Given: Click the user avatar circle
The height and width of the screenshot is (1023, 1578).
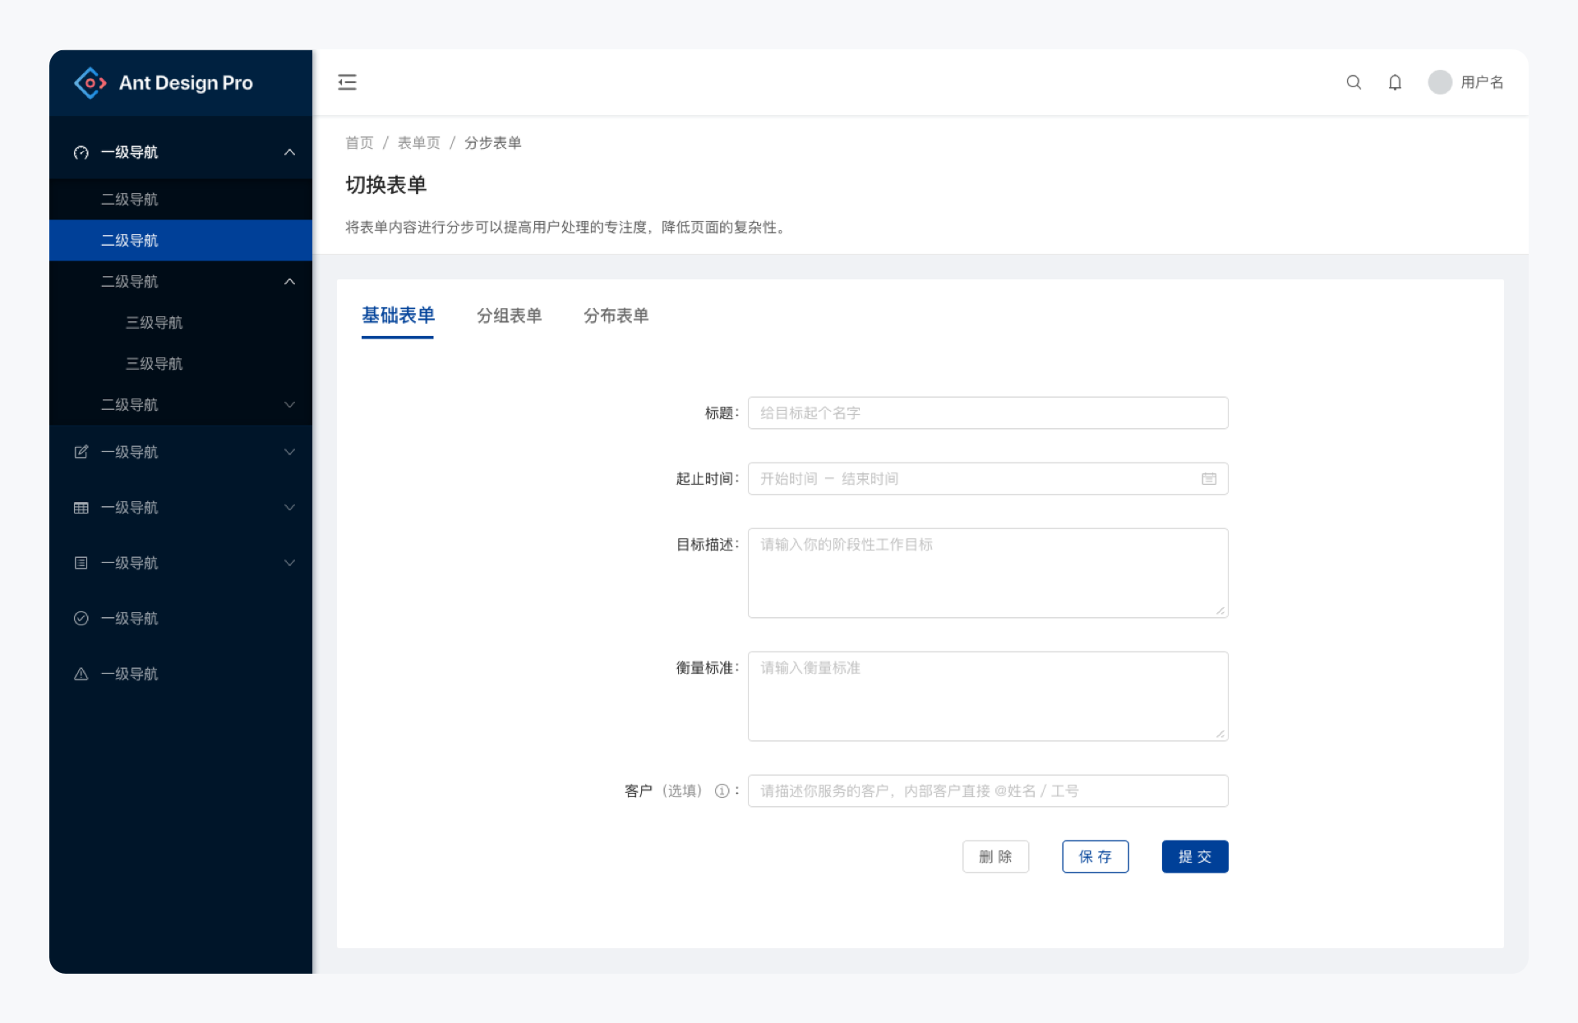Looking at the screenshot, I should click(1439, 82).
